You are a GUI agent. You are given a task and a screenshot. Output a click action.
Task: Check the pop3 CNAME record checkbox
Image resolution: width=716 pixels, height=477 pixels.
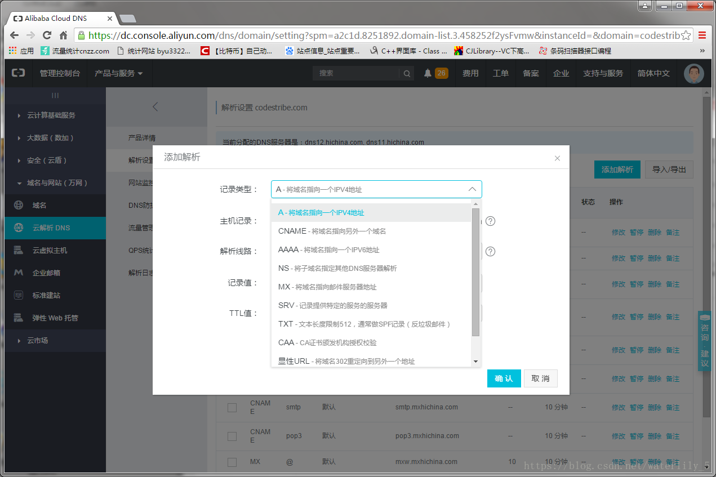tap(232, 436)
